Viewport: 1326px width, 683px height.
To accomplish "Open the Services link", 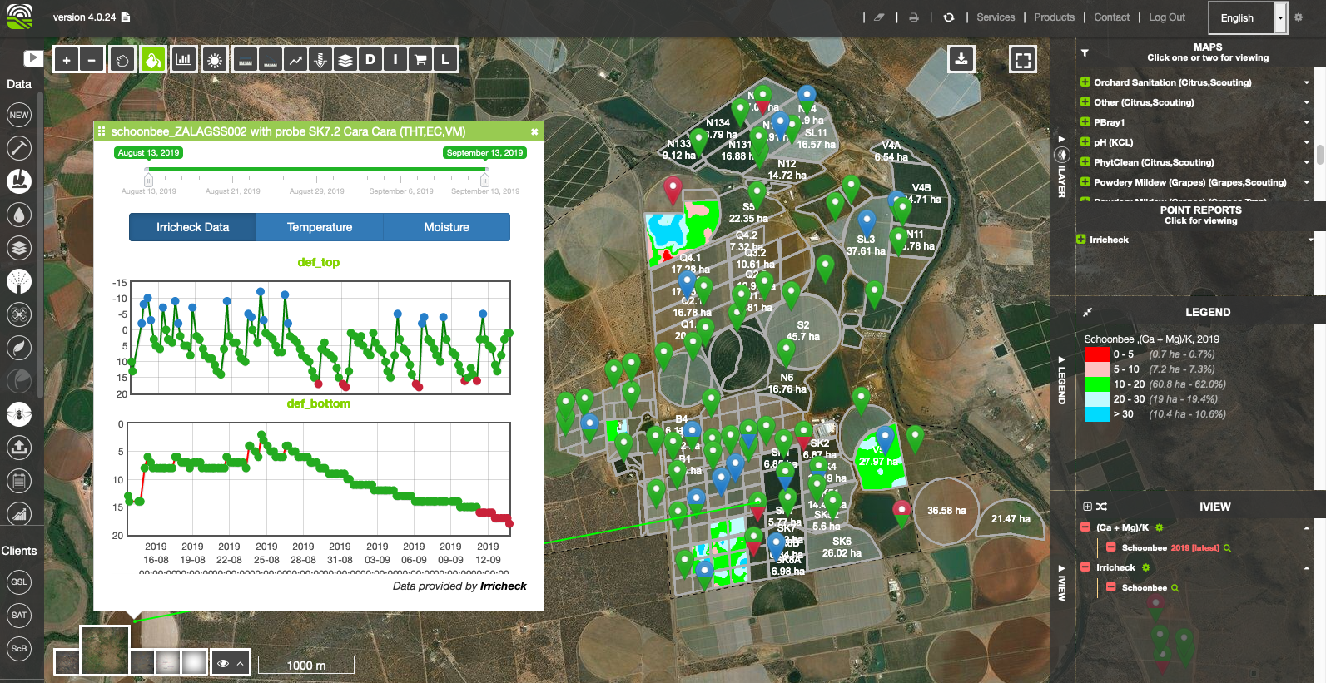I will tap(996, 17).
